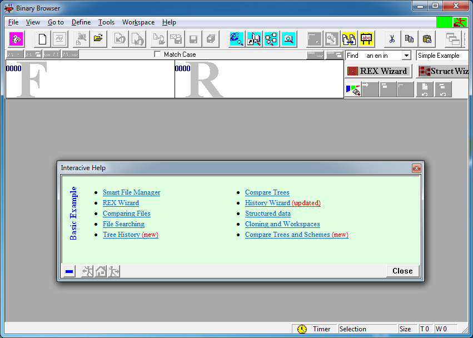Go to home page in Interactive Help

coord(101,271)
